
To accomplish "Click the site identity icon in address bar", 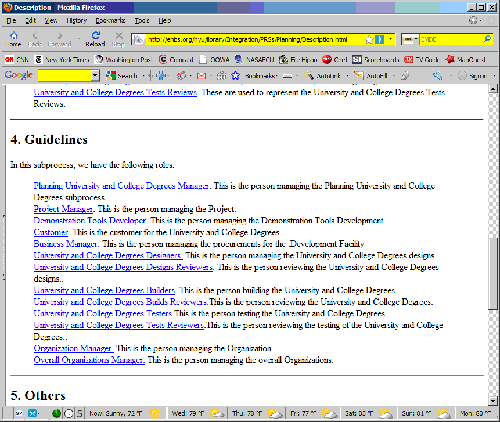I will [x=139, y=39].
